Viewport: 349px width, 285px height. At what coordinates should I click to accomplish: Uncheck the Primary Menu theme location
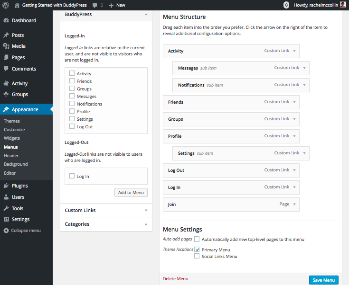click(197, 249)
